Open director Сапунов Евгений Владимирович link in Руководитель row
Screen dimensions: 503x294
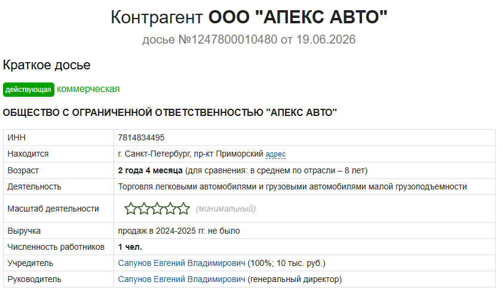click(182, 279)
